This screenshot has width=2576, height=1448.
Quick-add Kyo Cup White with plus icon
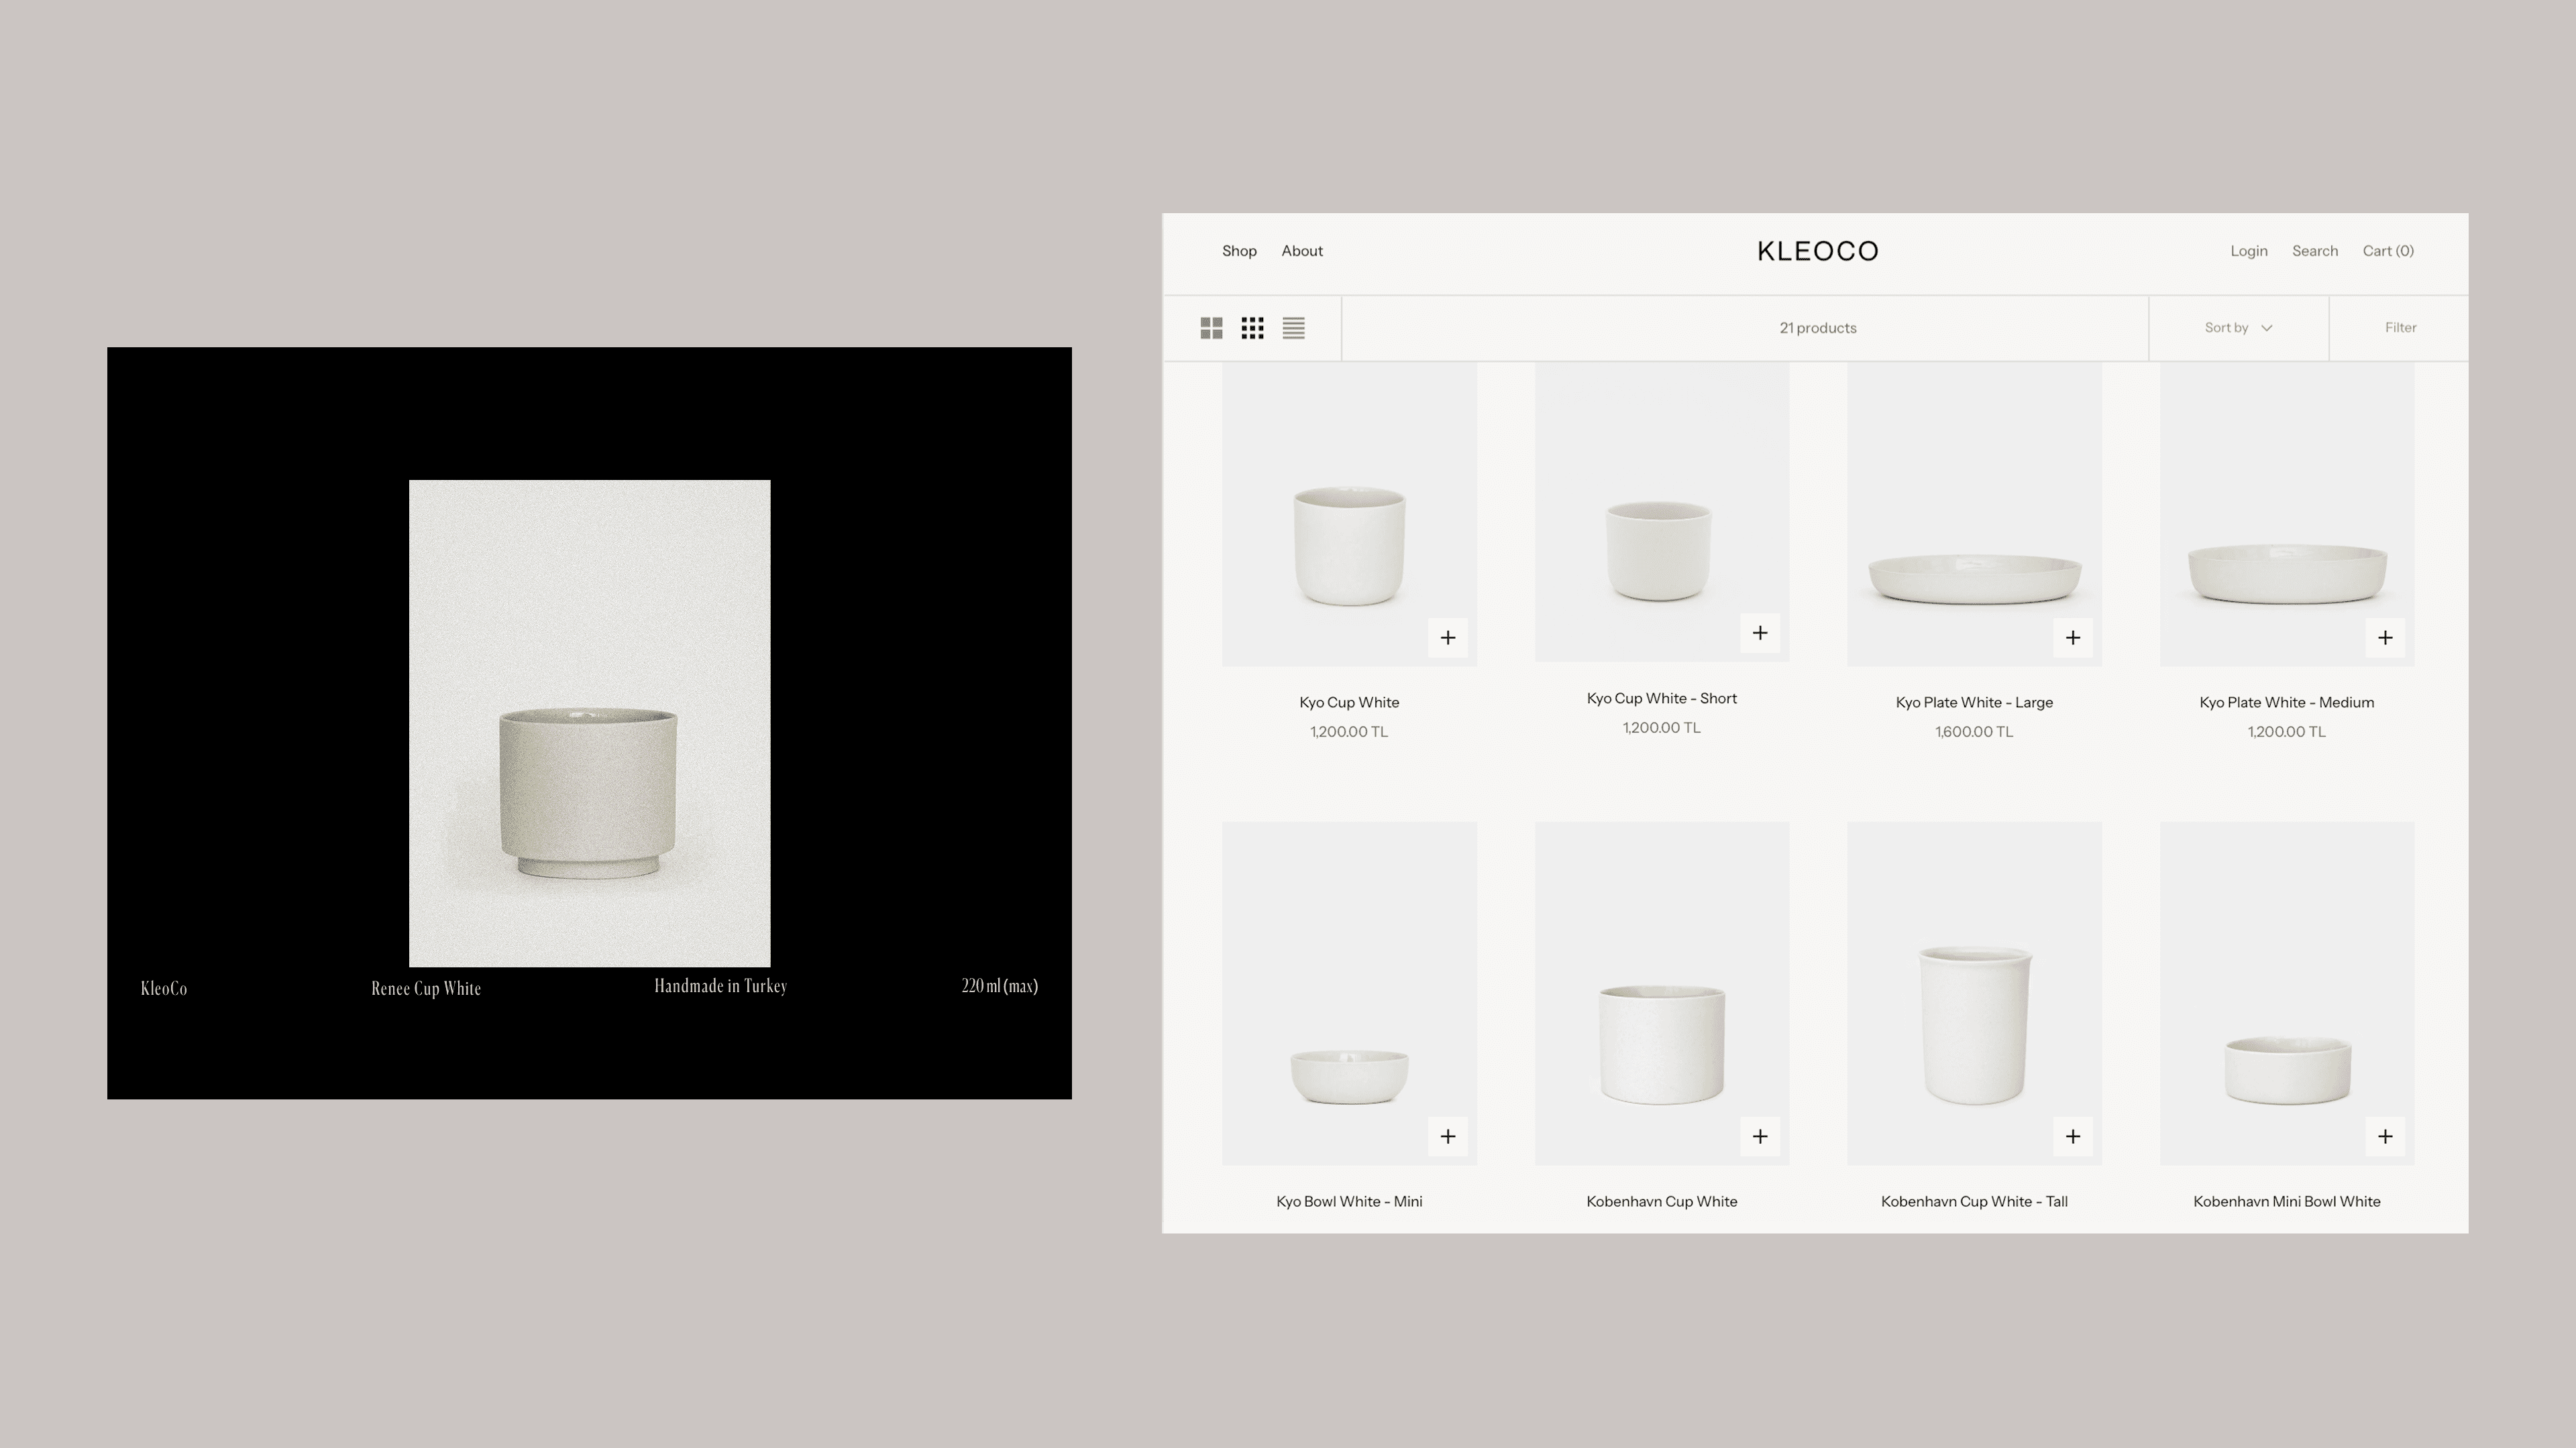(1447, 638)
